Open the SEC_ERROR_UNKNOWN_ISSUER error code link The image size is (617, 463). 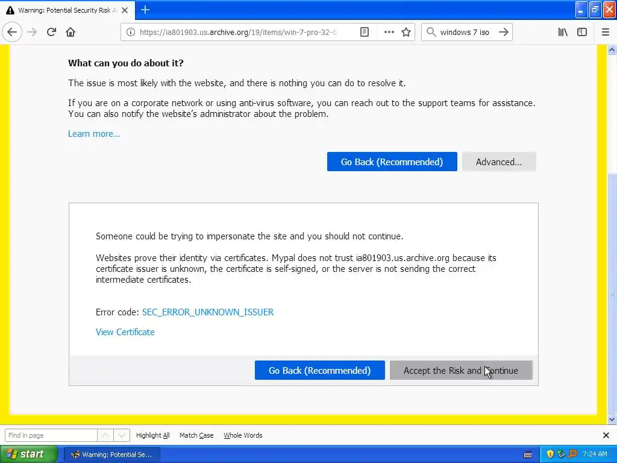[x=208, y=312]
